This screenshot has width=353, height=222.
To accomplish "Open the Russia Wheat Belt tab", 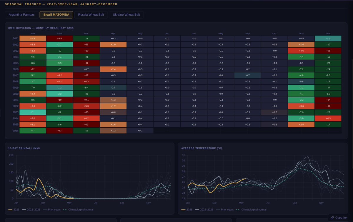I will [x=91, y=15].
